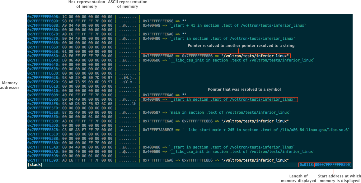Click __libc_csu_init symbol in row 0x7FFFFFFFE648
The image size is (361, 183).
pos(242,60)
